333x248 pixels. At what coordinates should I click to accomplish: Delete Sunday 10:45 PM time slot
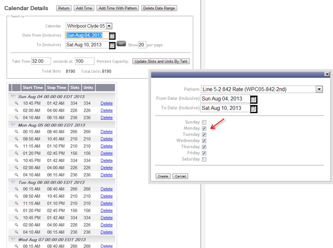(106, 103)
